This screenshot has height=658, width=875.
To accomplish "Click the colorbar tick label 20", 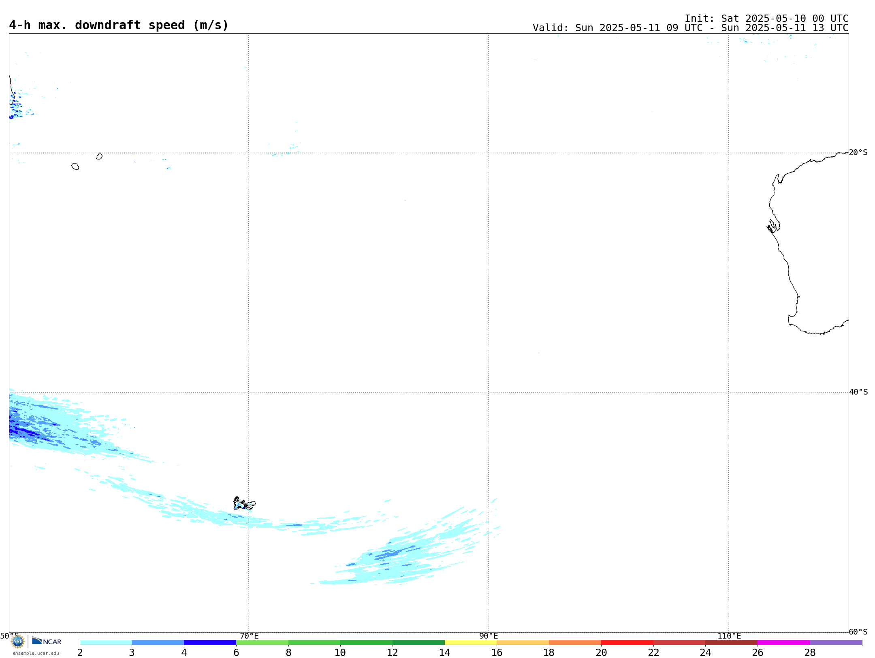I will 601,653.
